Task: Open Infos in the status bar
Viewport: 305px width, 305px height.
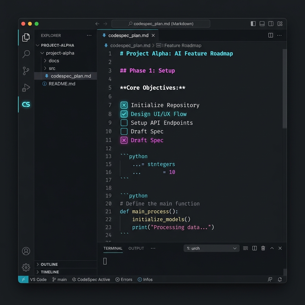Action: 145,279
